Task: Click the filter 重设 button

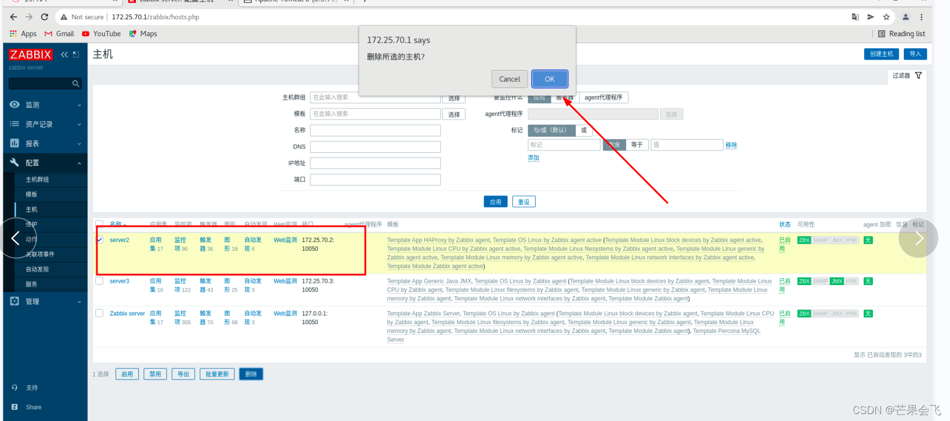Action: [x=524, y=202]
